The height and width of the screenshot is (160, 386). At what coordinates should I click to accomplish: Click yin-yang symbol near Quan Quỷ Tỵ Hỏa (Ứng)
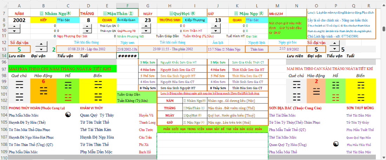pyautogui.click(x=335, y=144)
